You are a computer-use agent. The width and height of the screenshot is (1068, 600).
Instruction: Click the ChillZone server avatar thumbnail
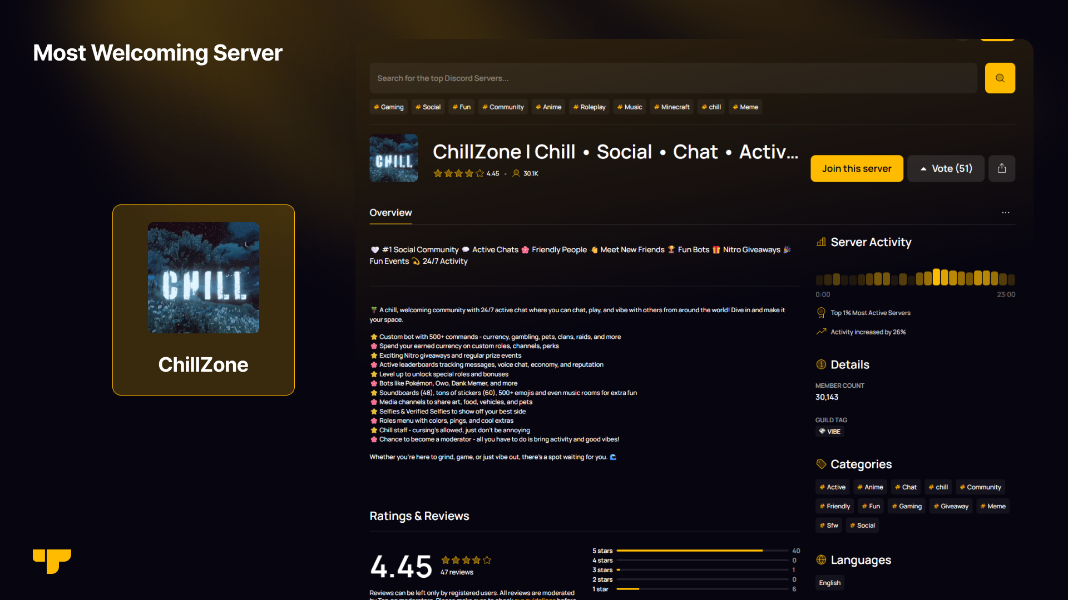(x=393, y=158)
